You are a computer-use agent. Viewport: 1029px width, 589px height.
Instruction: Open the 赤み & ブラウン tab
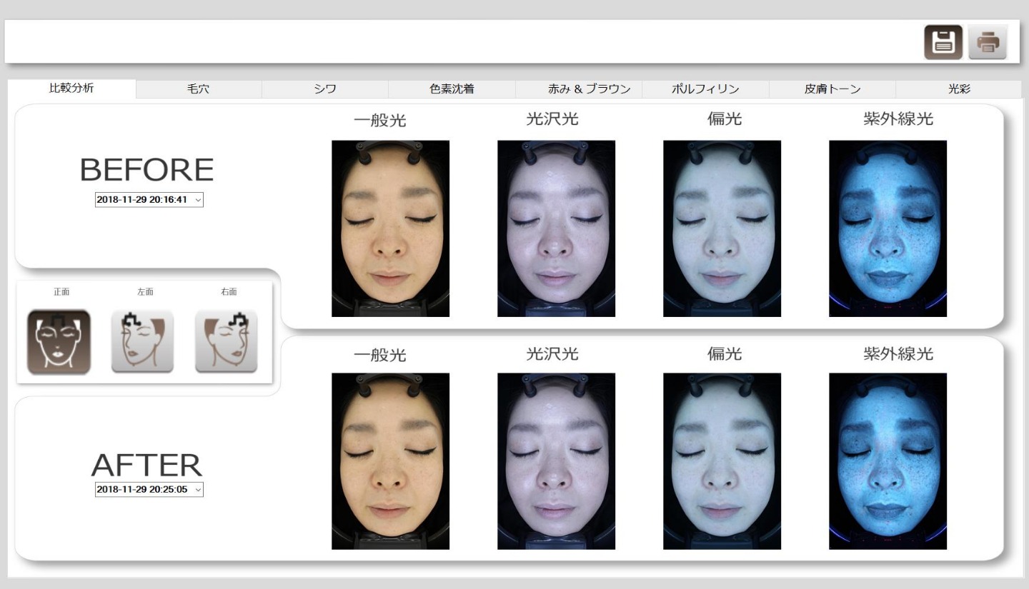pos(579,89)
